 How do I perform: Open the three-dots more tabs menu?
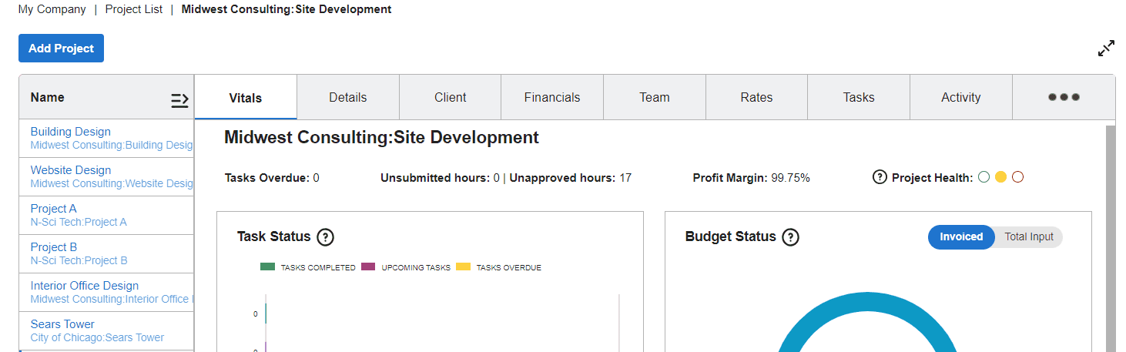[1064, 98]
